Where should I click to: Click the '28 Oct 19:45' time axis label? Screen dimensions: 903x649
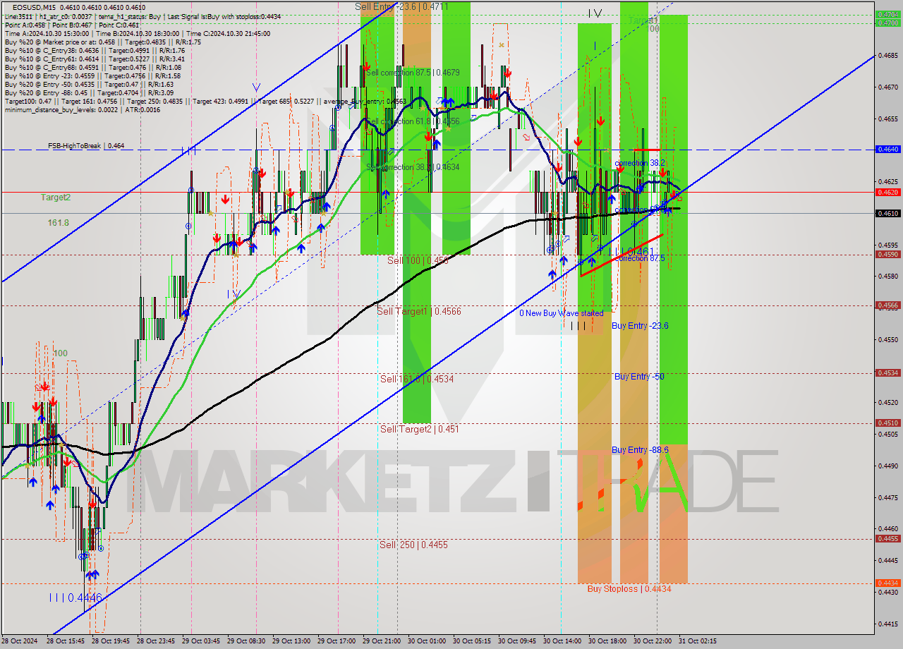tap(112, 641)
